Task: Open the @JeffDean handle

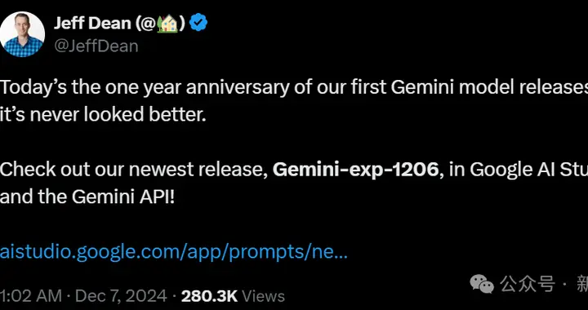Action: [x=96, y=46]
